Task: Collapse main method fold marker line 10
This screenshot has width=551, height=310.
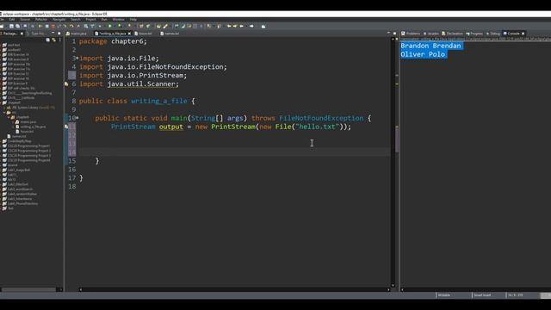Action: (x=77, y=118)
